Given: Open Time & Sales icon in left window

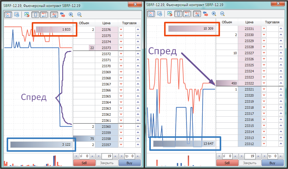Looking at the screenshot, I should coord(17,15).
